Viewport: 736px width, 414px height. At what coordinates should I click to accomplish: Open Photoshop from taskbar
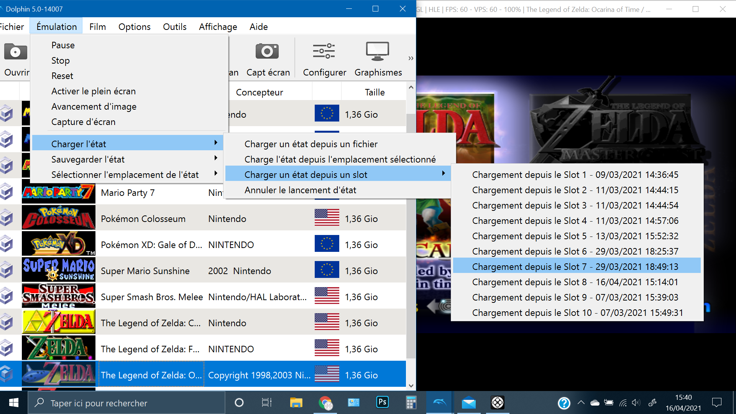tap(382, 402)
